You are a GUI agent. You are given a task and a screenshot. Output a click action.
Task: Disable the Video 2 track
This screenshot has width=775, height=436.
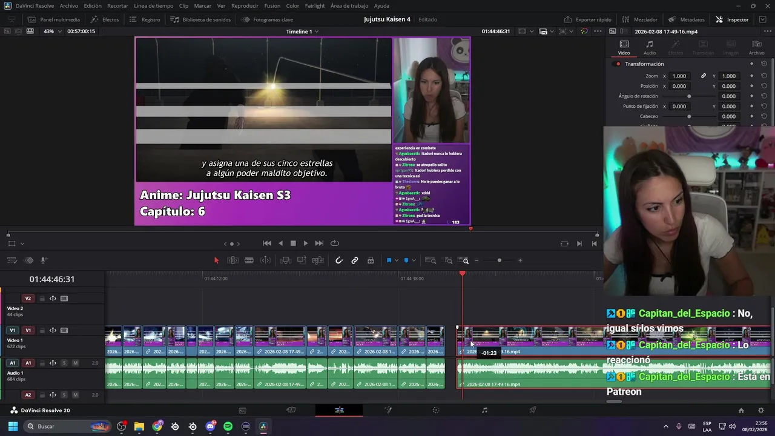click(x=64, y=299)
